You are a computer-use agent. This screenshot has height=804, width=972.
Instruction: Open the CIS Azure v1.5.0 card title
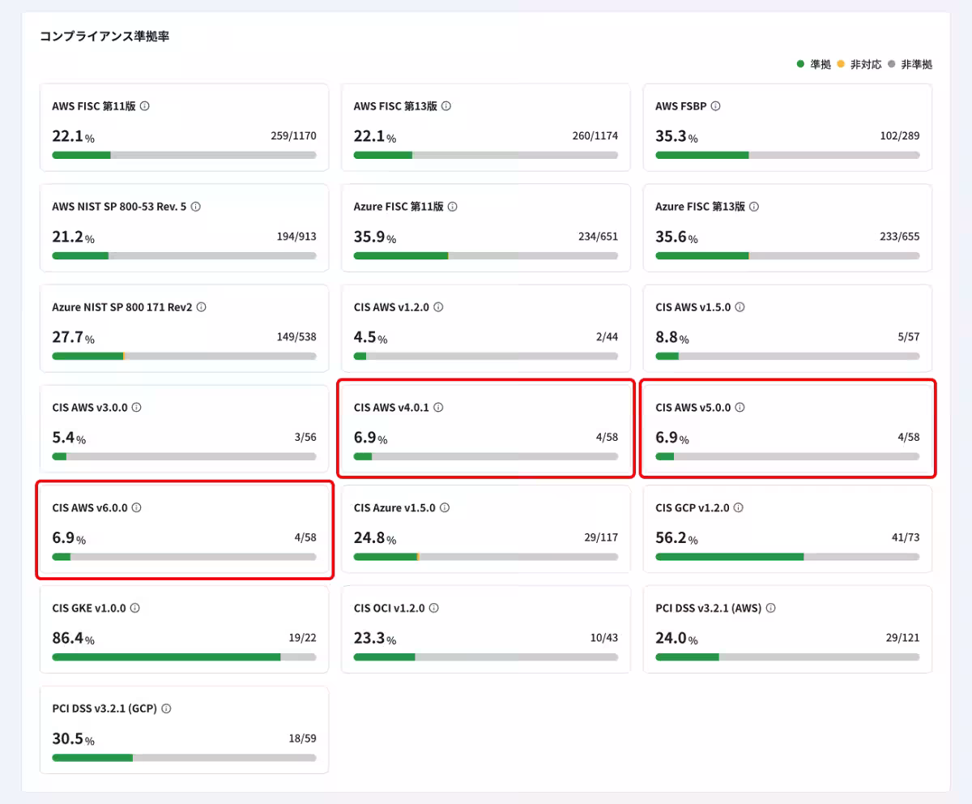click(x=394, y=508)
